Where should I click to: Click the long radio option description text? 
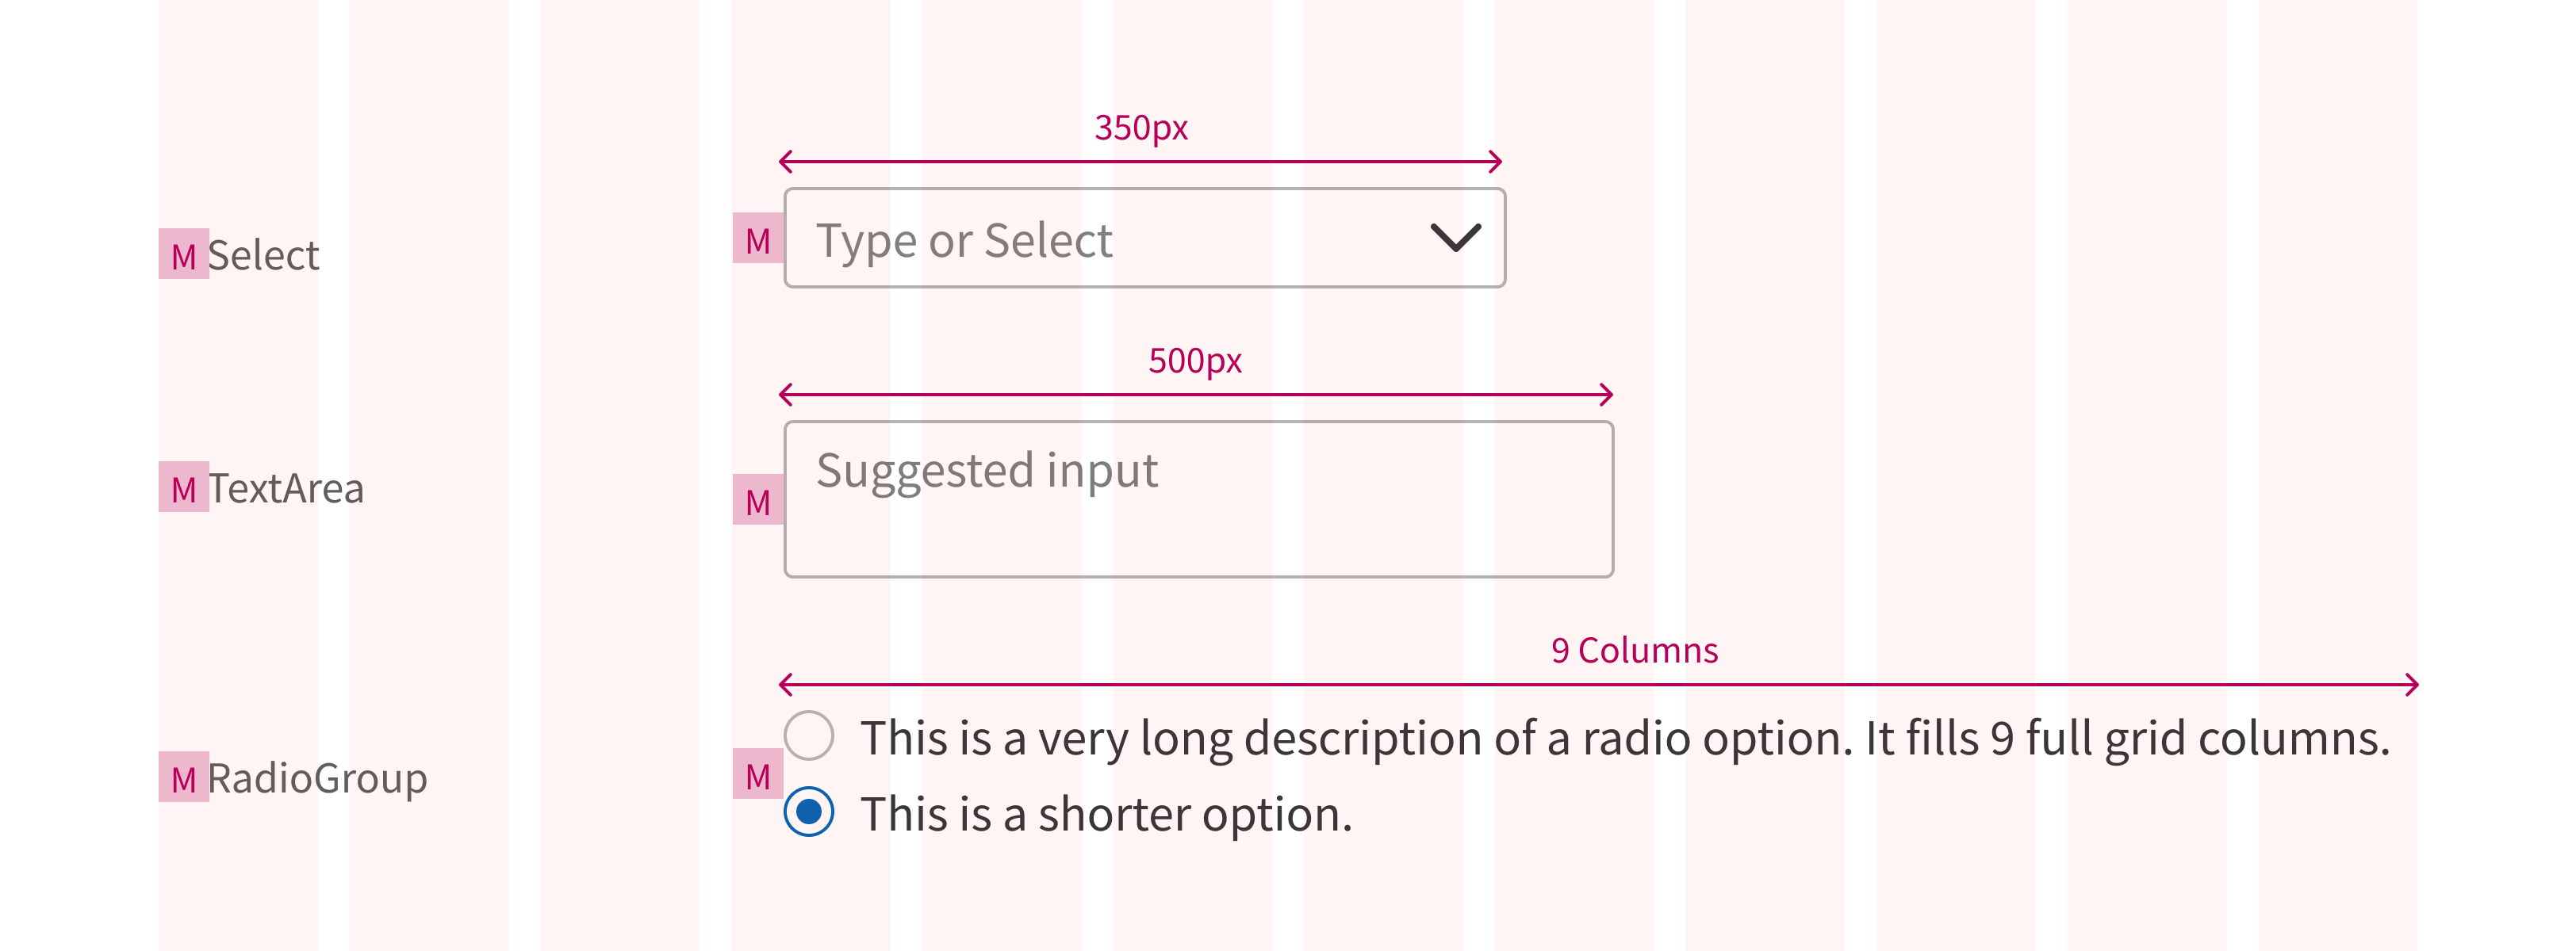coord(1625,739)
